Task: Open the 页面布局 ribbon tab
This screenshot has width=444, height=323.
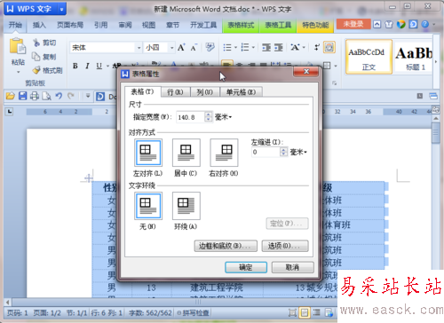Action: click(70, 25)
